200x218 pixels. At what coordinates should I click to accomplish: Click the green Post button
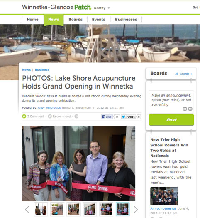click(171, 120)
